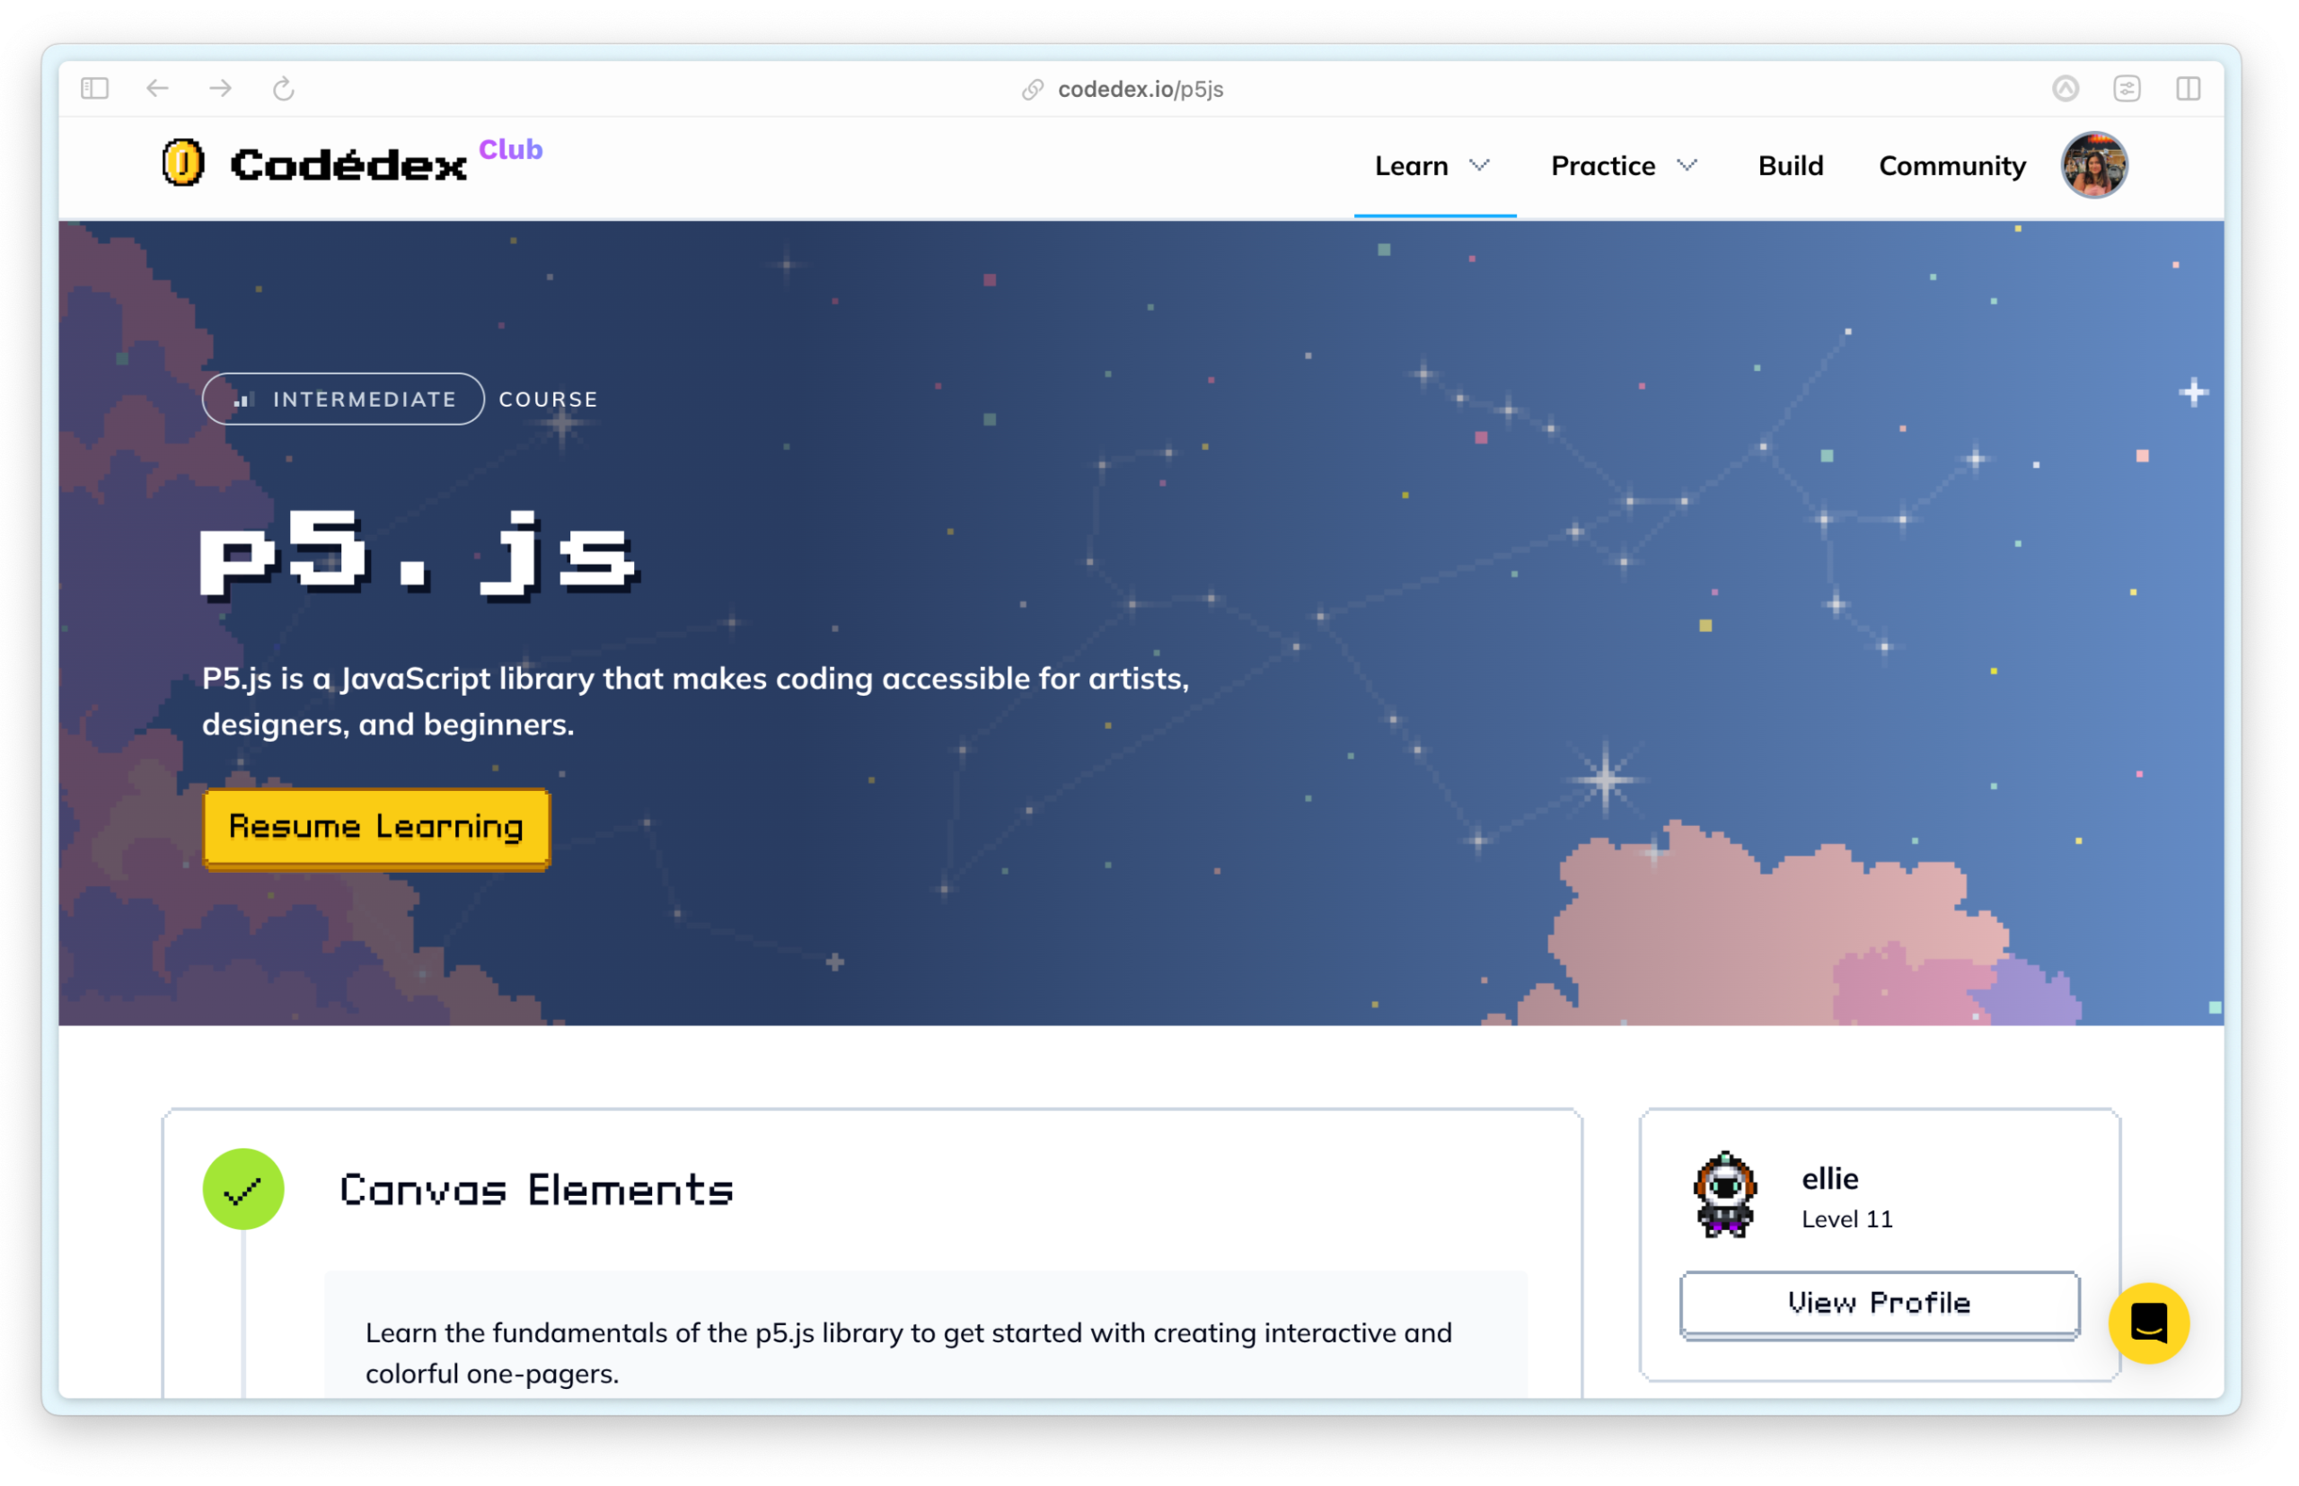Open the Canvas Elements chapter heading
This screenshot has height=1486, width=2299.
(535, 1190)
